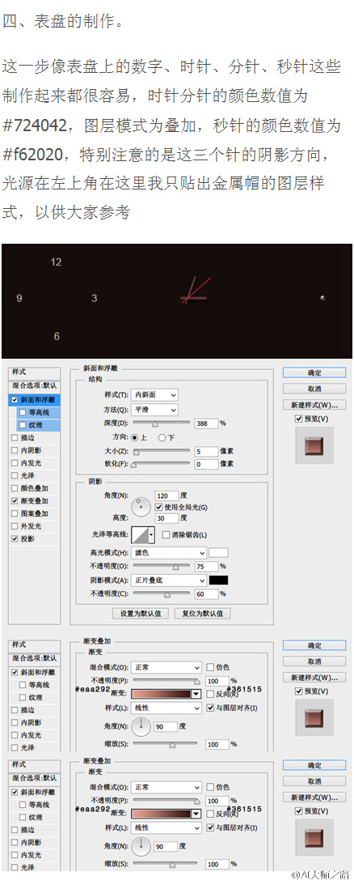
Task: Enable 仿色 checkbox in upper 渐变叠加 dialog
Action: coord(210,667)
